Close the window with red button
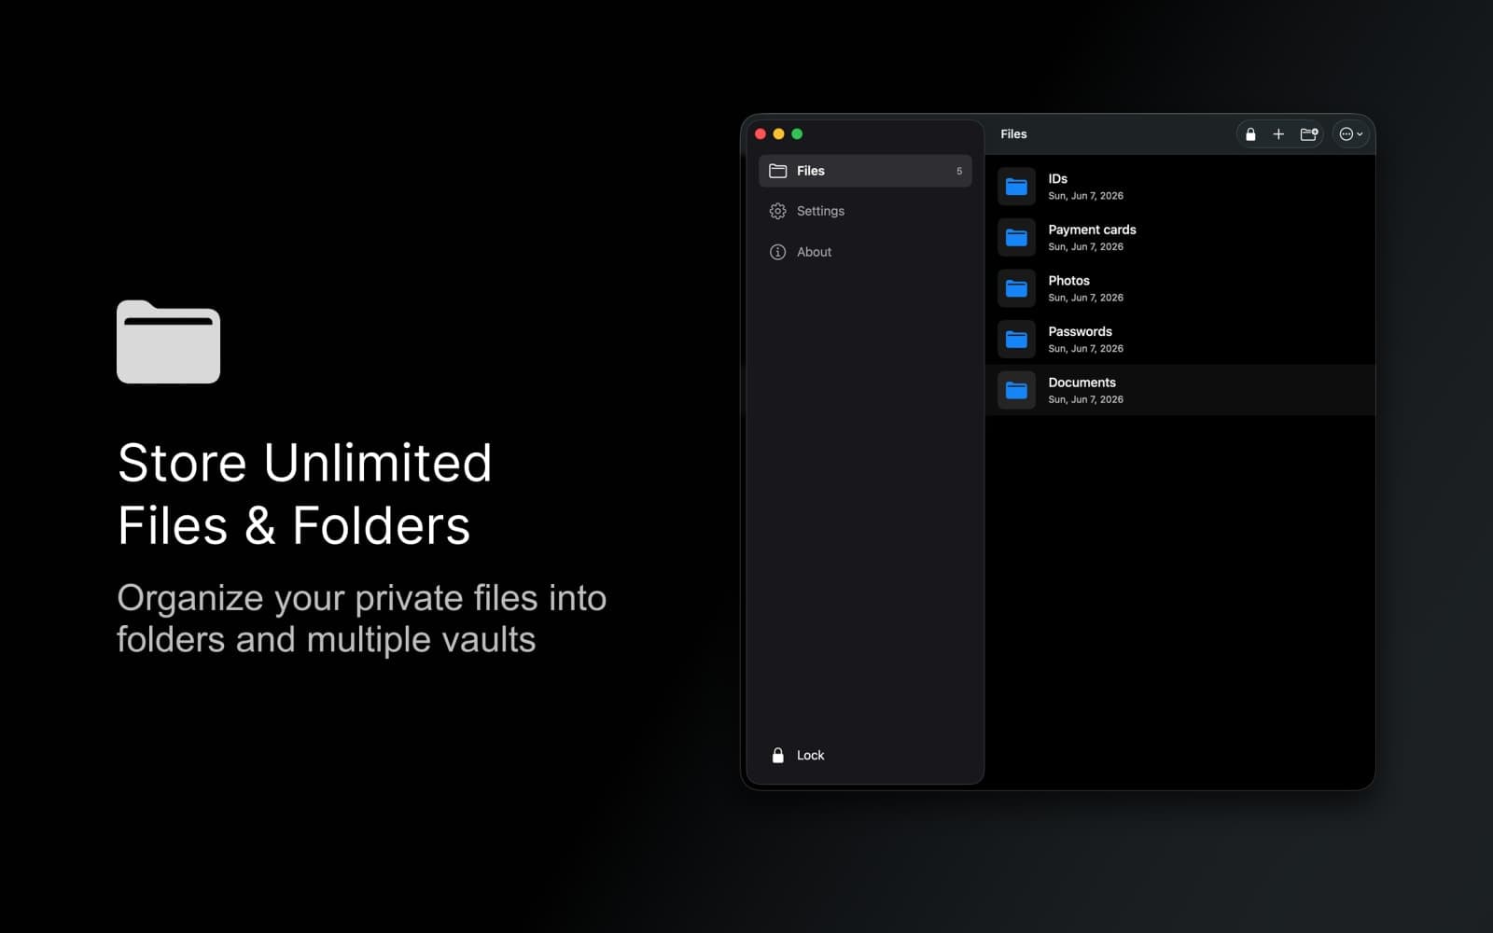 pos(760,134)
